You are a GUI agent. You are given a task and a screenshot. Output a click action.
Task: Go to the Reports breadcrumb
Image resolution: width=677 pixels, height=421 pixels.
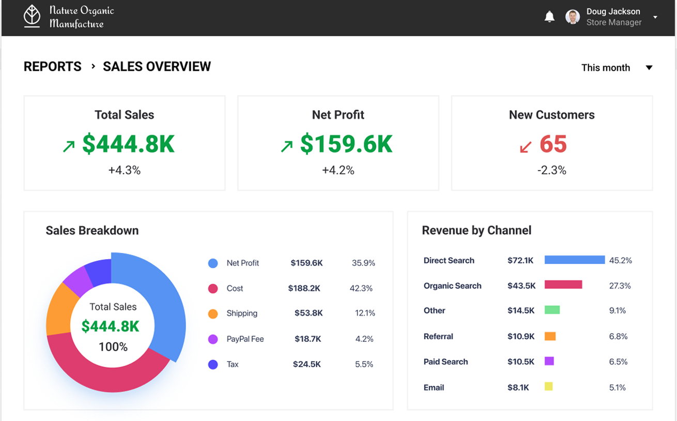(53, 67)
